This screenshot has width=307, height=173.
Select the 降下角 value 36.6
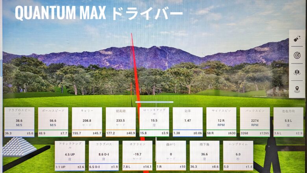coord(204,154)
